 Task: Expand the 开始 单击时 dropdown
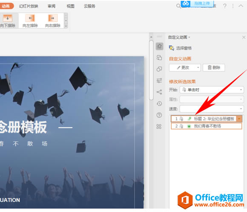(x=212, y=90)
